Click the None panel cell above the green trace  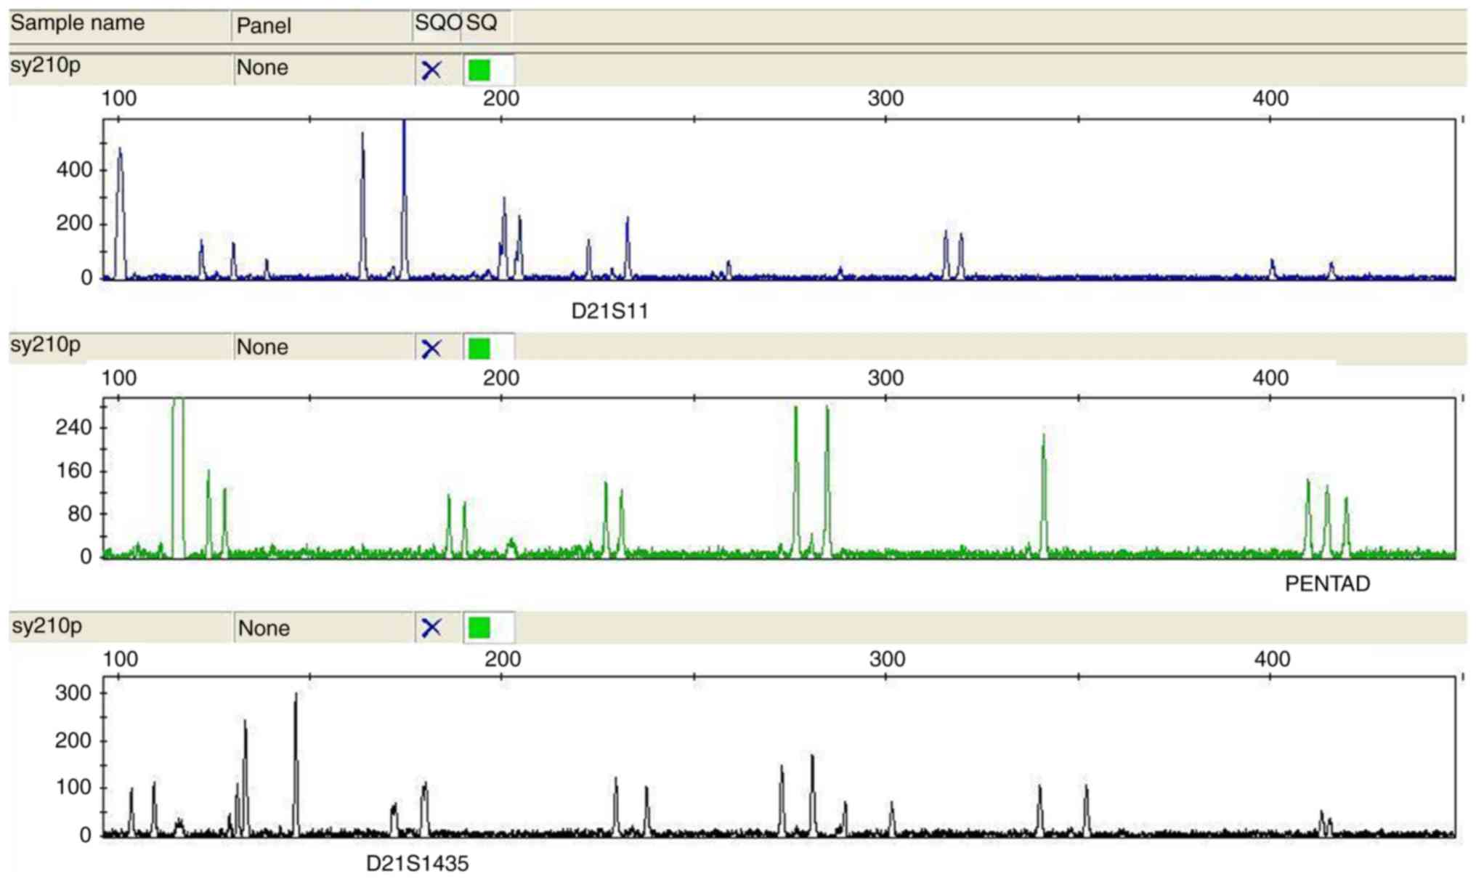click(x=262, y=347)
